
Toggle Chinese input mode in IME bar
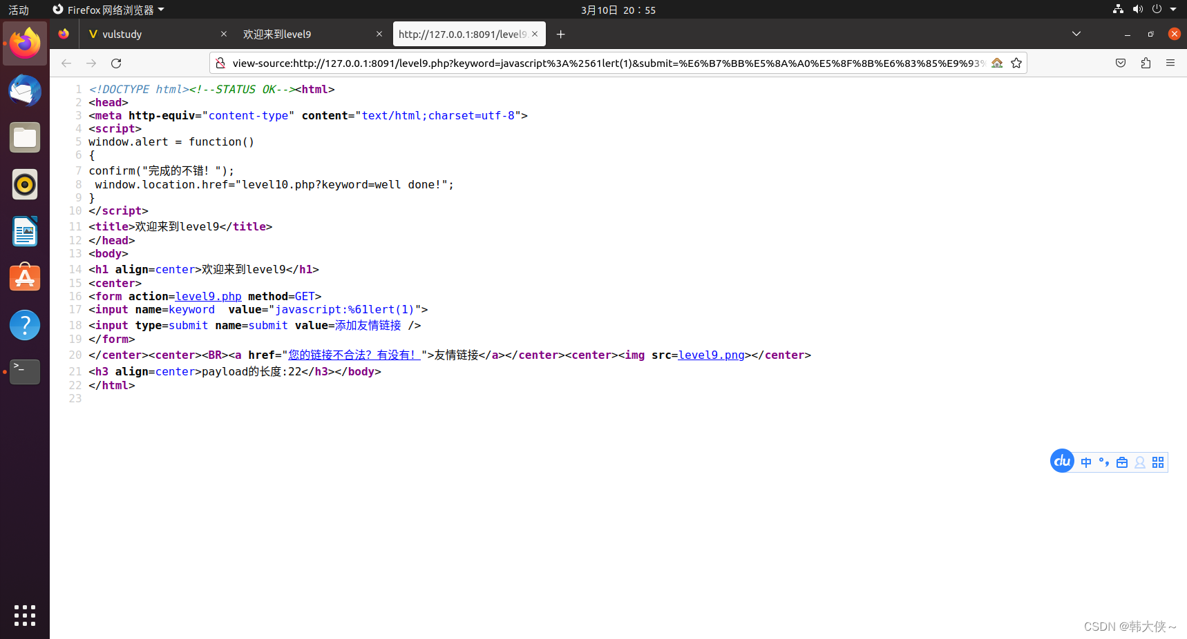pyautogui.click(x=1086, y=462)
